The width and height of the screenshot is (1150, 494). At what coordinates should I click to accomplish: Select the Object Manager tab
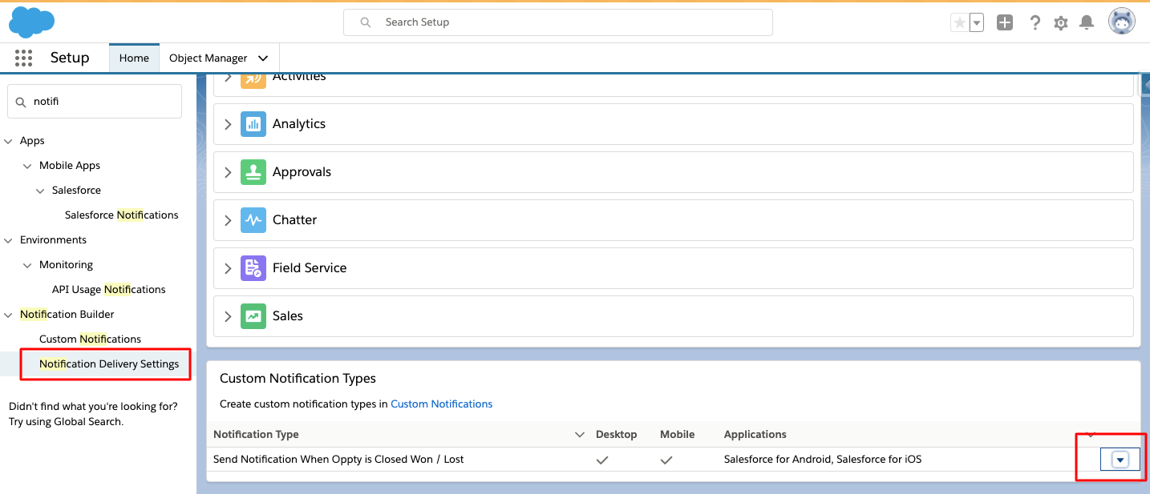[209, 58]
